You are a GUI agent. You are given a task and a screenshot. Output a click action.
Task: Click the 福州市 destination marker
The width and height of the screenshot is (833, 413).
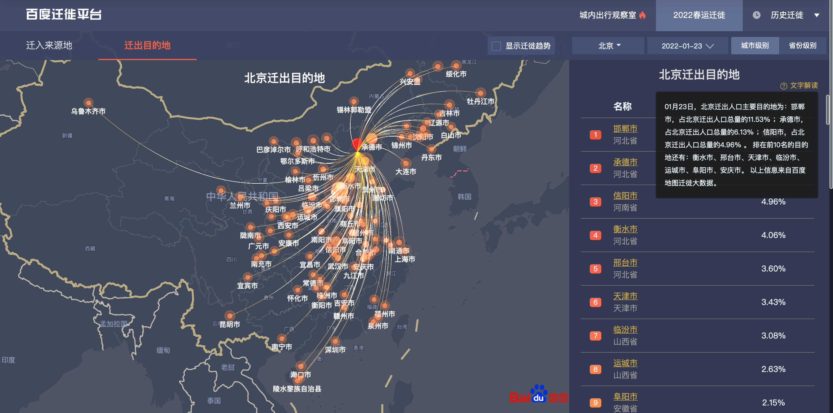tap(385, 305)
